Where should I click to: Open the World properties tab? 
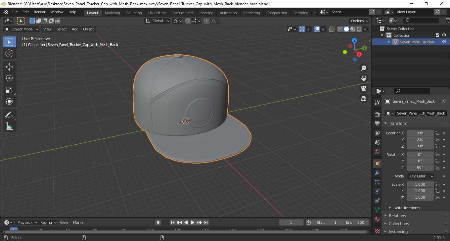pyautogui.click(x=377, y=152)
